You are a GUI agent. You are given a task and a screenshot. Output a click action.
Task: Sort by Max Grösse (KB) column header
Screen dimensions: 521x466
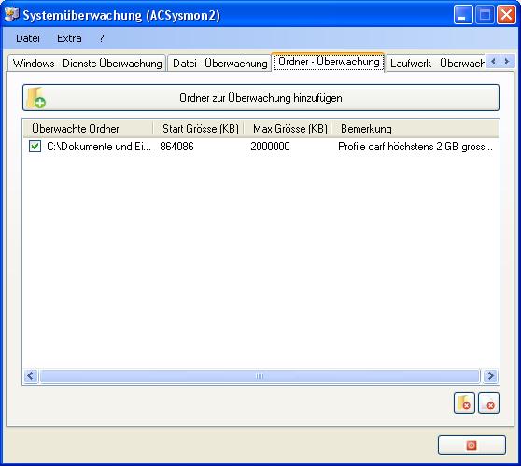click(289, 129)
